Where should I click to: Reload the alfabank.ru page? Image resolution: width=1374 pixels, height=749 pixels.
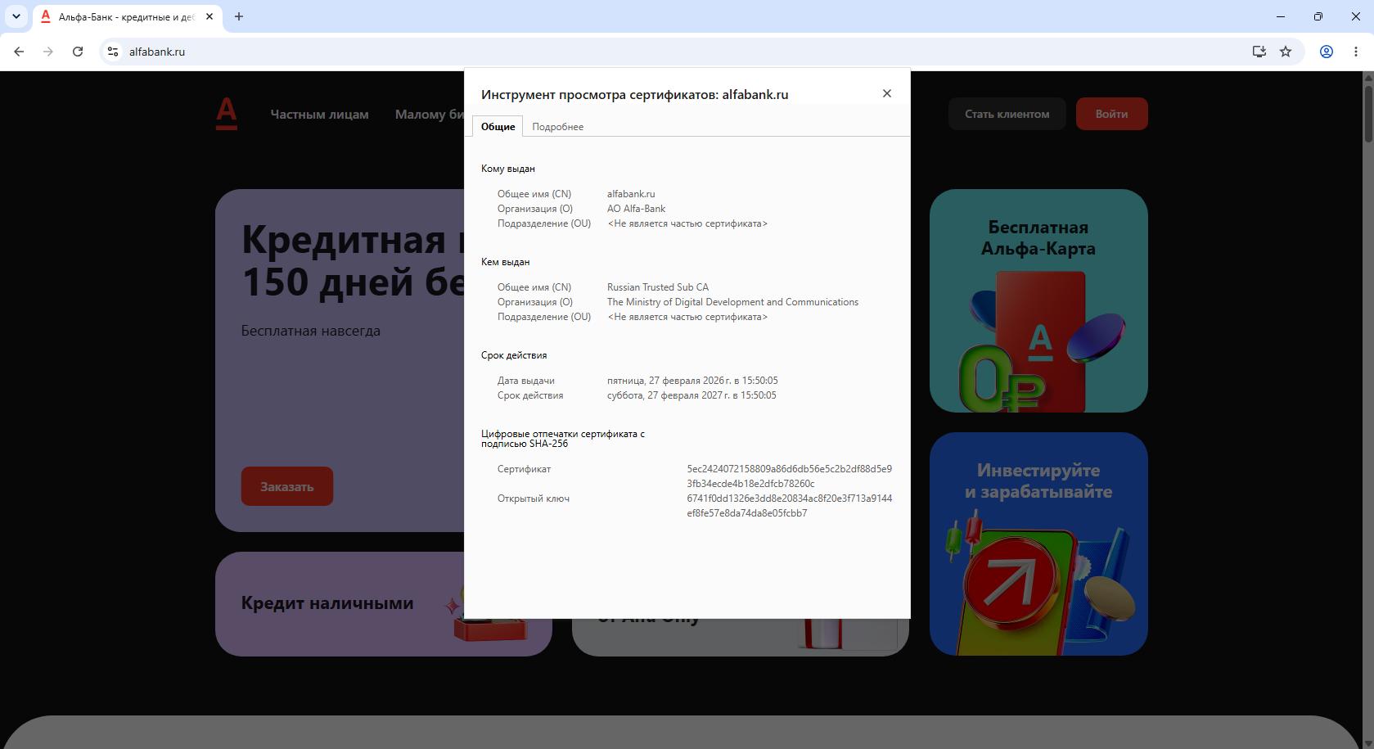point(78,52)
